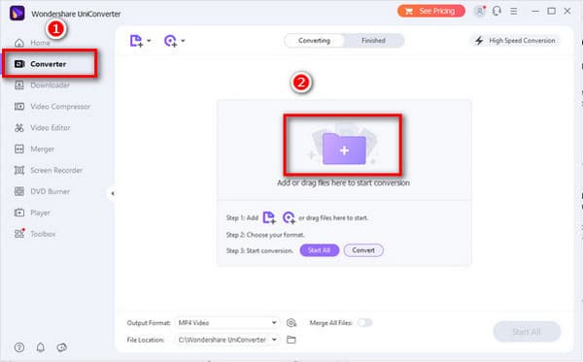
Task: Select Merger in the sidebar
Action: pos(34,148)
